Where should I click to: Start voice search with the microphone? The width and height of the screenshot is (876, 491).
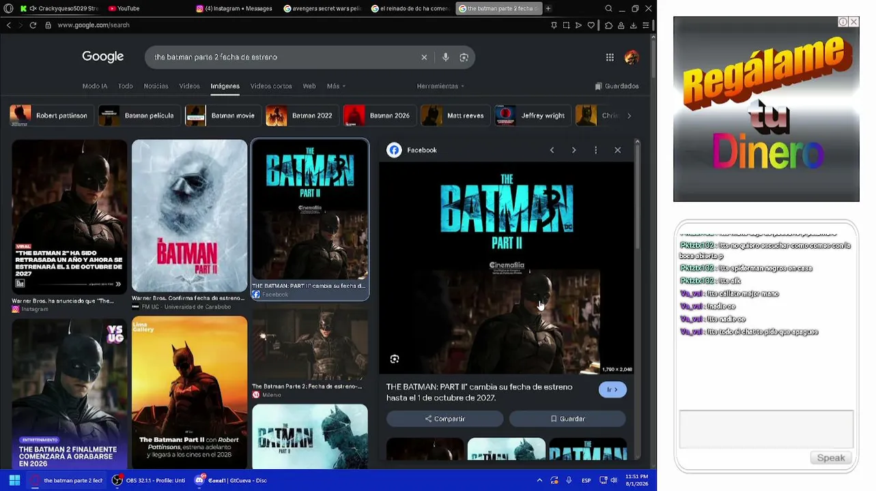coord(445,57)
